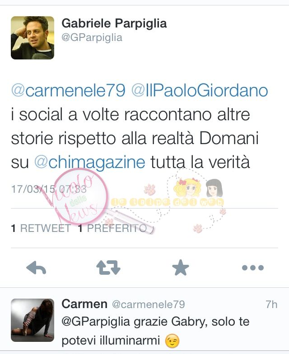View the 1 PREFERITO count
Viewport: 289px width, 354px height.
click(x=112, y=228)
